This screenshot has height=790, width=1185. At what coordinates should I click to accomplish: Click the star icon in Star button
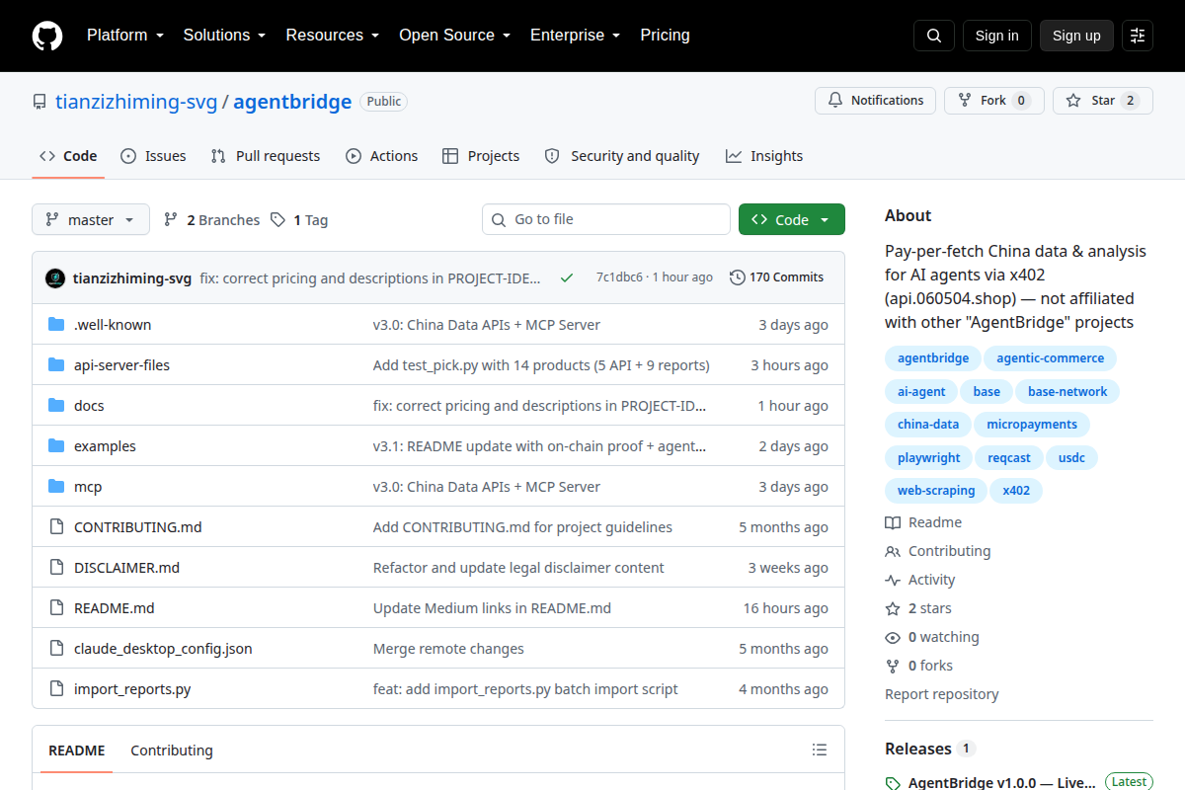1073,101
